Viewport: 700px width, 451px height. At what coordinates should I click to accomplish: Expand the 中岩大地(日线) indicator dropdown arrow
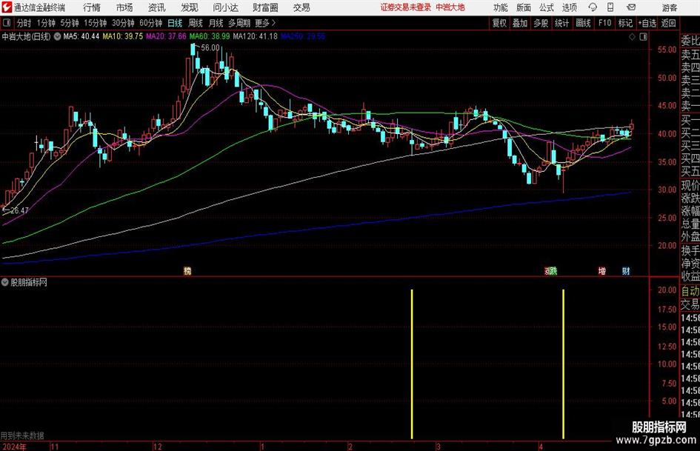(57, 36)
